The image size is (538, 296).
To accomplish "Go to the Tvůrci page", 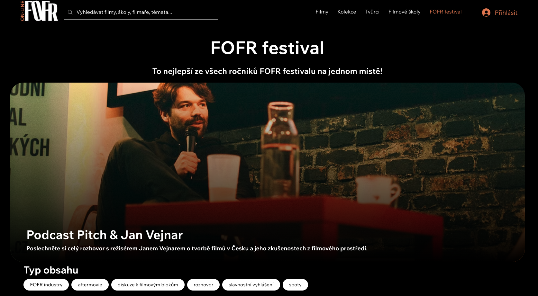I will (372, 12).
